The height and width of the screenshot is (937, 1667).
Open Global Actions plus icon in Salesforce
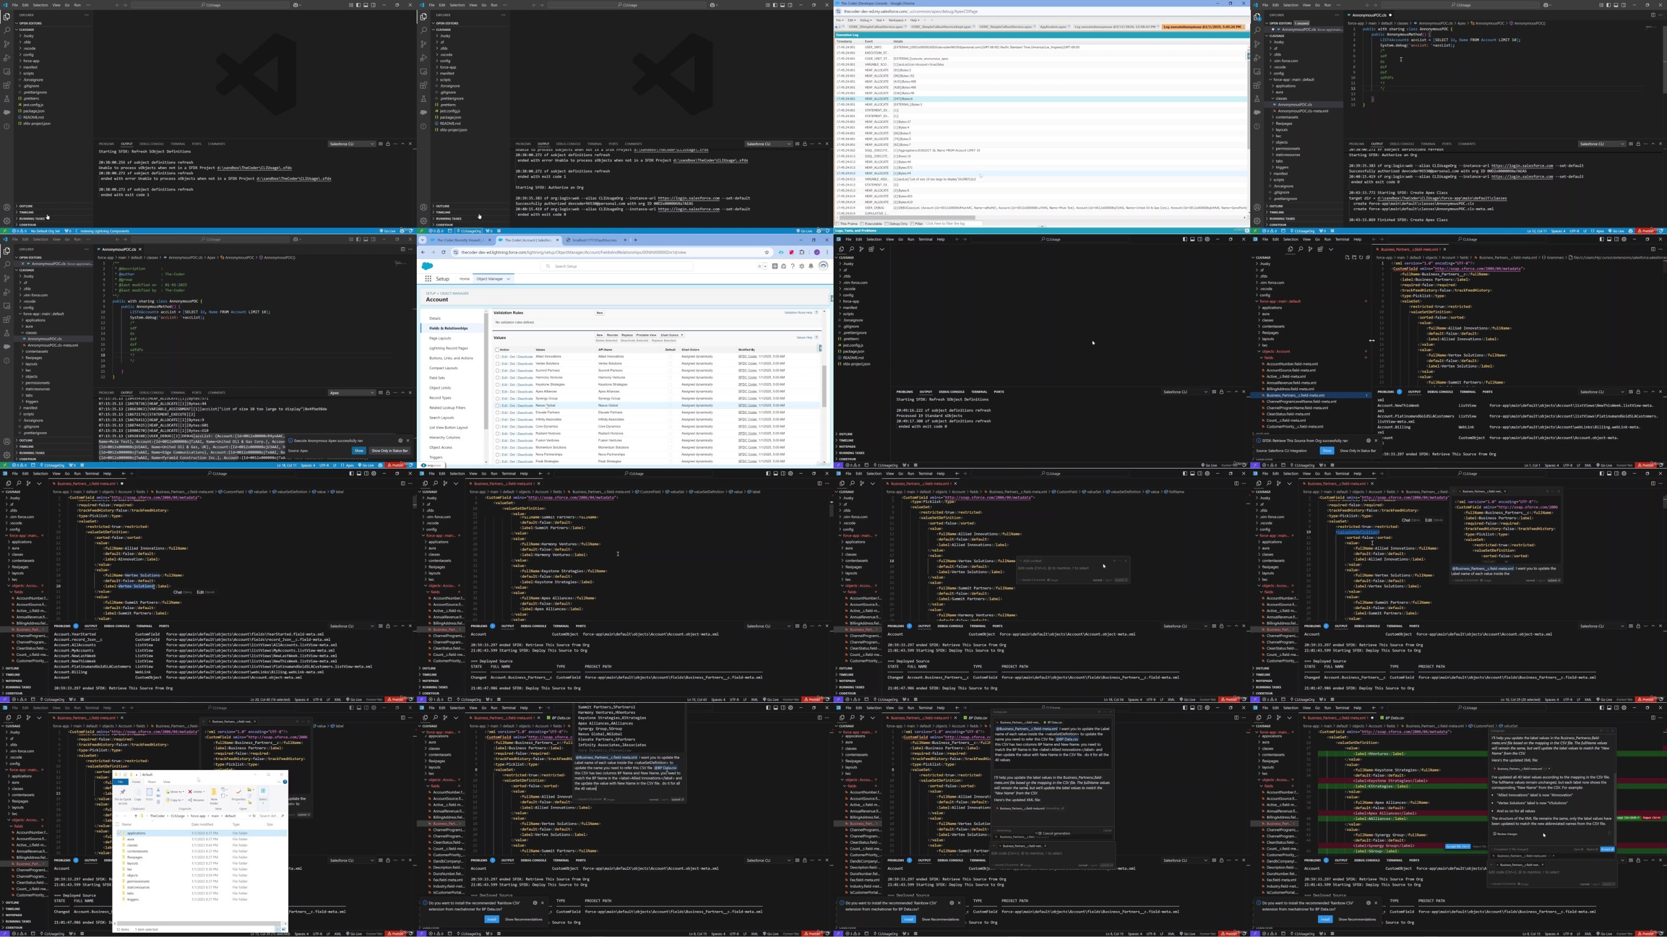pos(775,267)
